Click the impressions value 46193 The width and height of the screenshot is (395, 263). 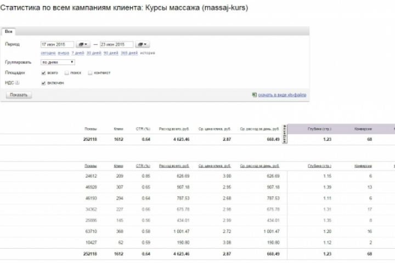tap(91, 198)
